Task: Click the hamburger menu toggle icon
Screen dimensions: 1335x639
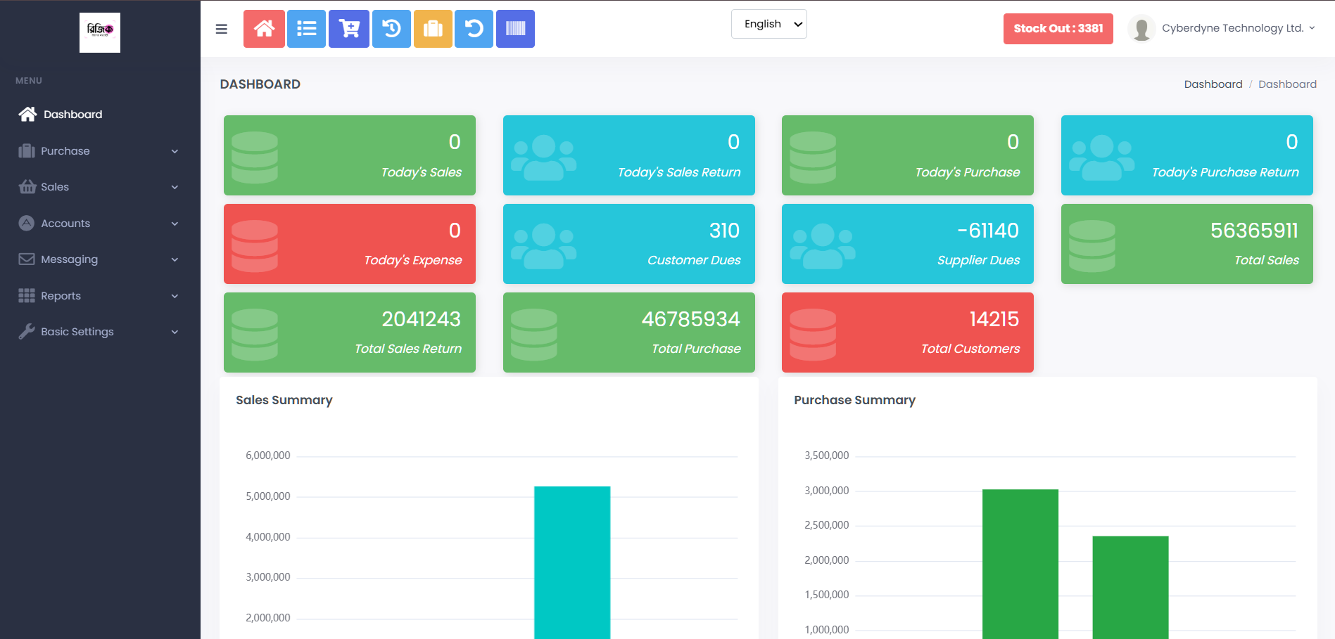Action: (x=221, y=29)
